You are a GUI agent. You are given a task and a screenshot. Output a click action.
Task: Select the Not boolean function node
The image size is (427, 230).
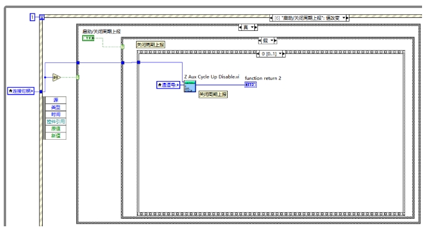(x=56, y=77)
